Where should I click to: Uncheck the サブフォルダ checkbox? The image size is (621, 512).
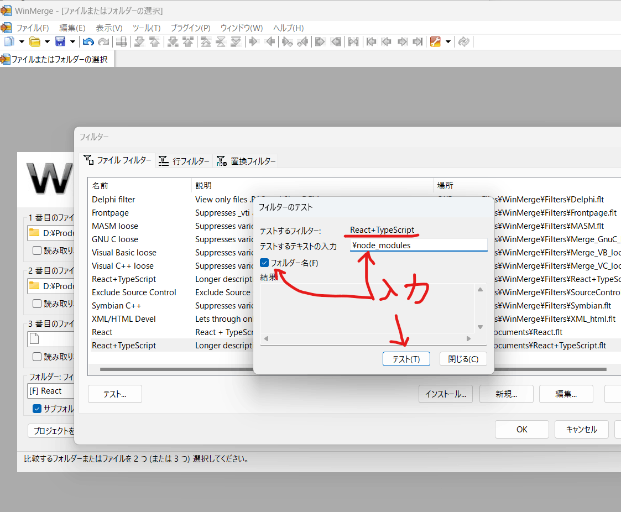pyautogui.click(x=37, y=409)
